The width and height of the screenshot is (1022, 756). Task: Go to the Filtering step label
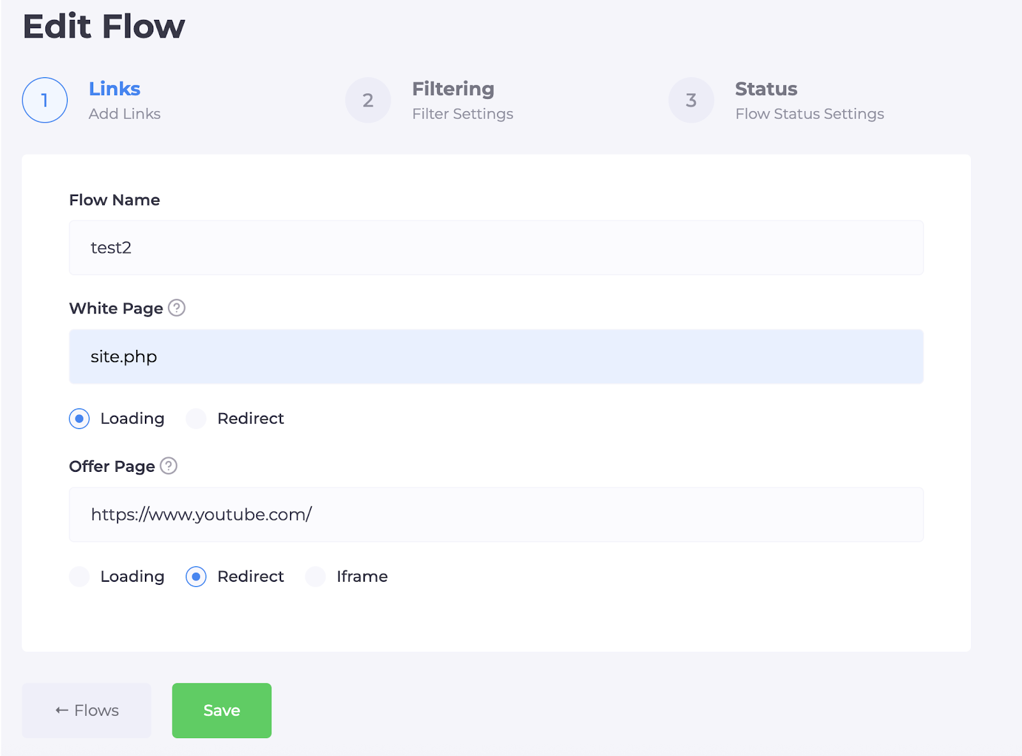pos(453,89)
